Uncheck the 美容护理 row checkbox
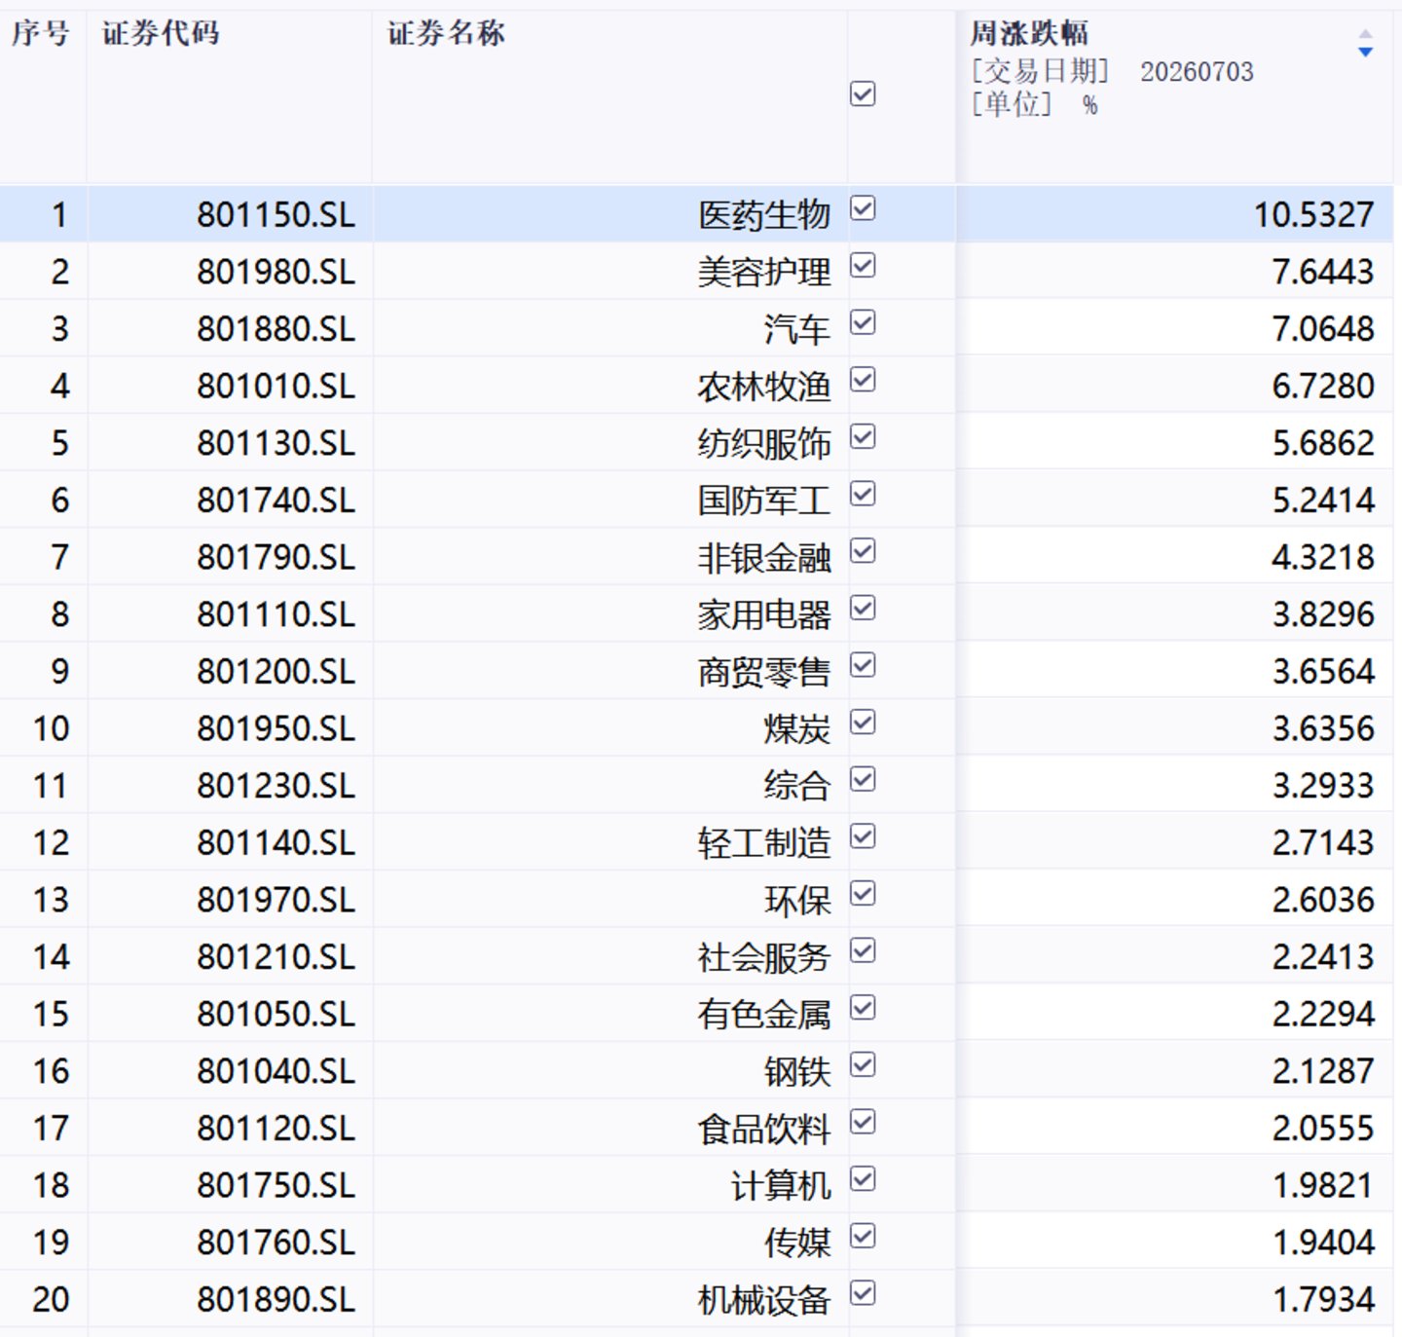 pyautogui.click(x=863, y=266)
